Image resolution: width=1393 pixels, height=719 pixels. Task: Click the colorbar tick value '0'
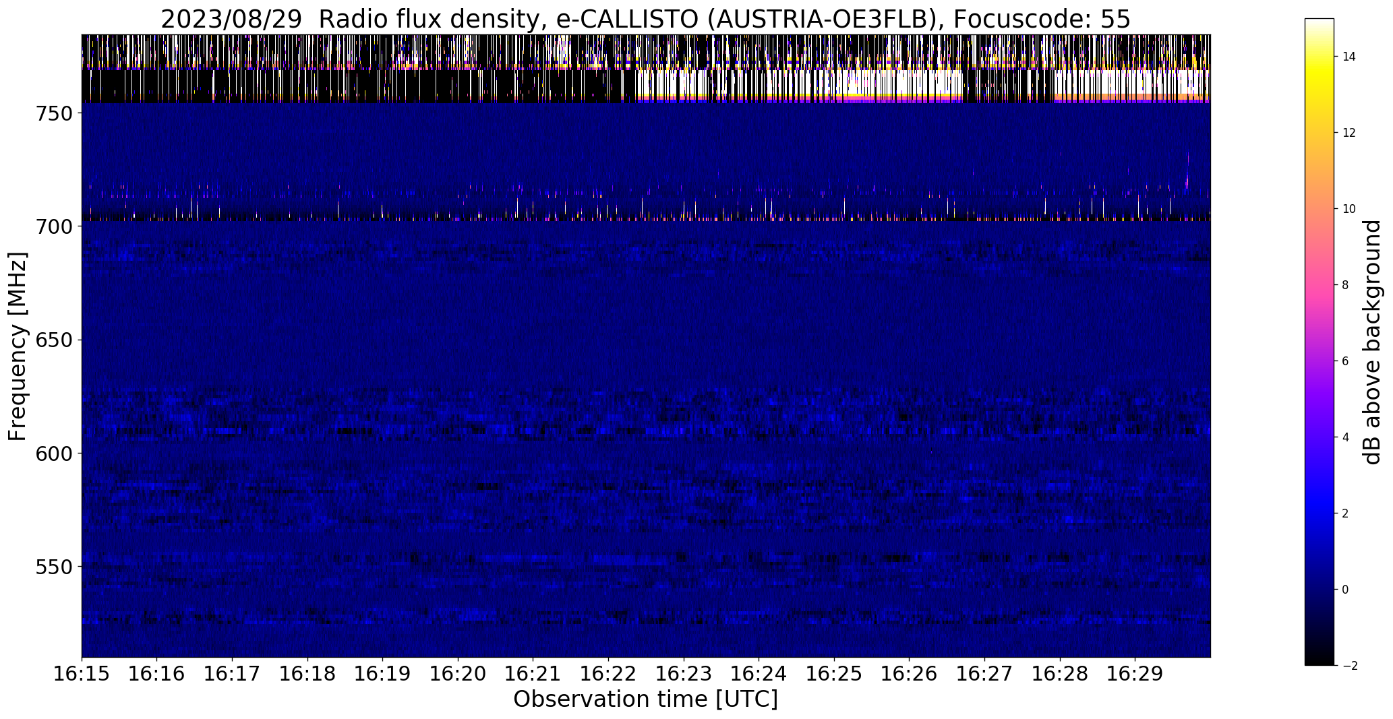coord(1345,590)
